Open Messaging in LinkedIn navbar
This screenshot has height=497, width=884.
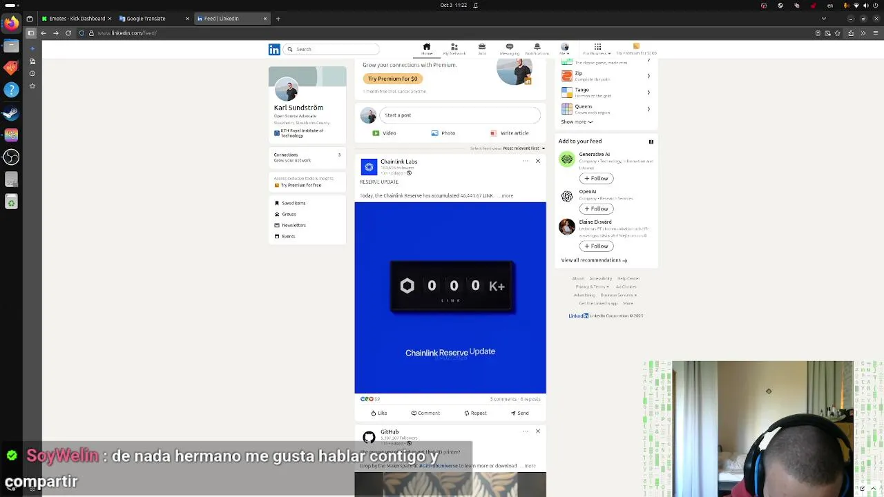[509, 49]
